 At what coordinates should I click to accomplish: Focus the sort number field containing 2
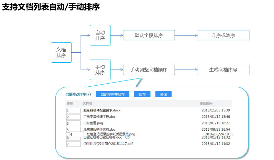tap(73, 117)
